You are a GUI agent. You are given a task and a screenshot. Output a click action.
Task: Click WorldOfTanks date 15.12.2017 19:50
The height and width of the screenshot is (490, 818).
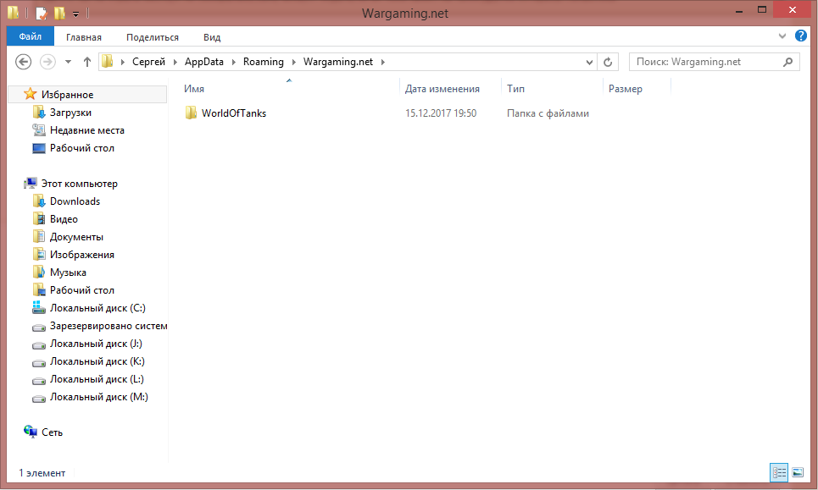pos(441,113)
